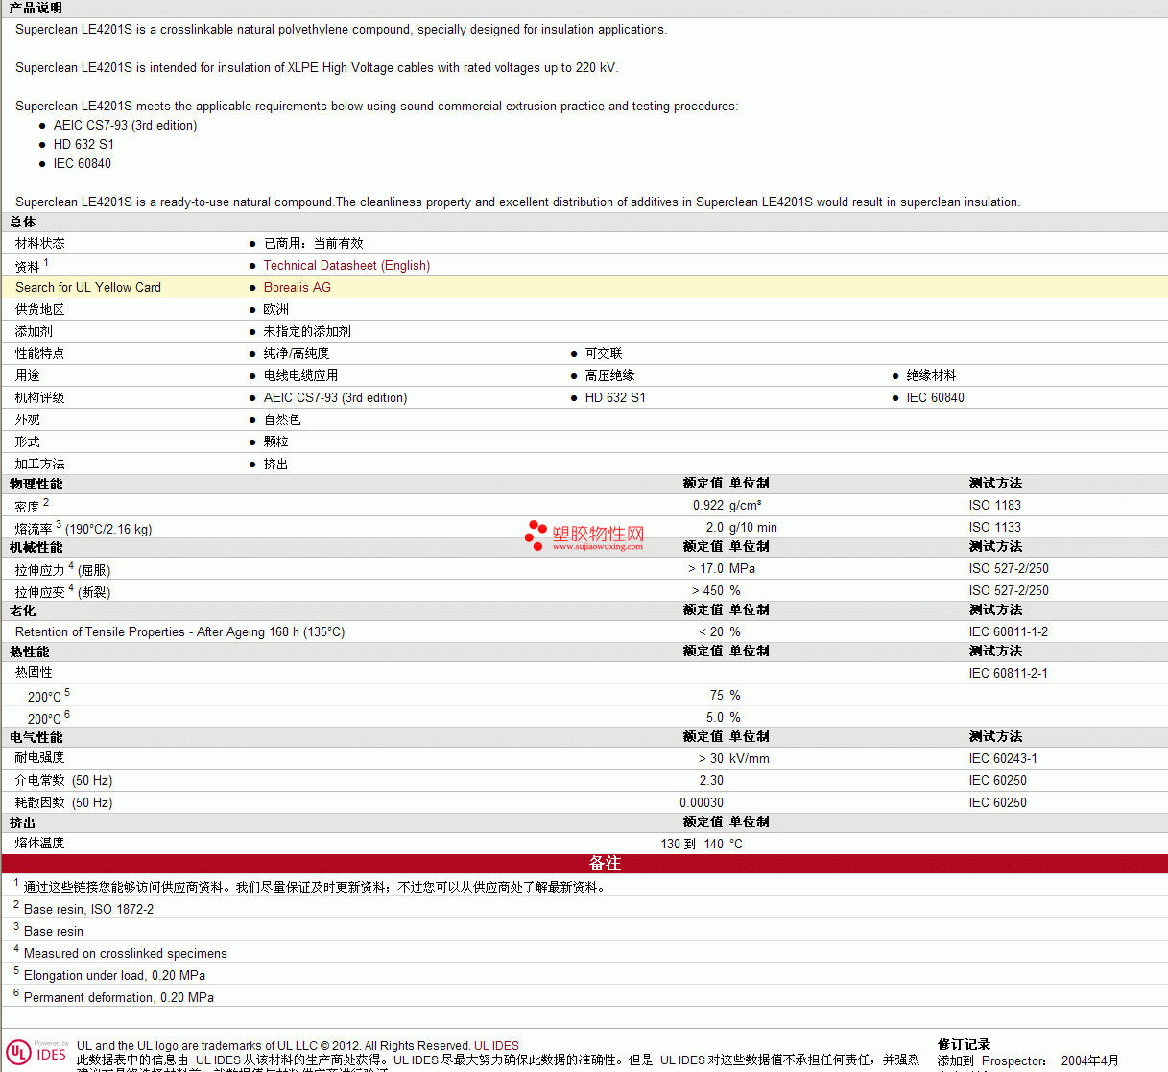The image size is (1168, 1072).
Task: Select the 热固性 row label
Action: [x=34, y=673]
